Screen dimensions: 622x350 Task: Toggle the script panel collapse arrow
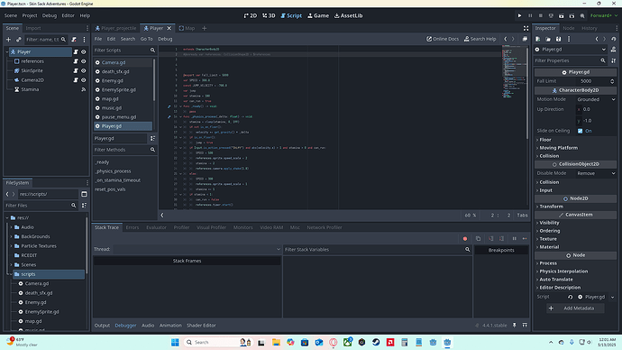pos(162,215)
